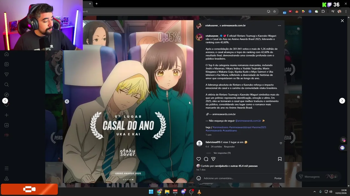Open Chrome extensions puzzle icon
350x196 pixels.
323,11
